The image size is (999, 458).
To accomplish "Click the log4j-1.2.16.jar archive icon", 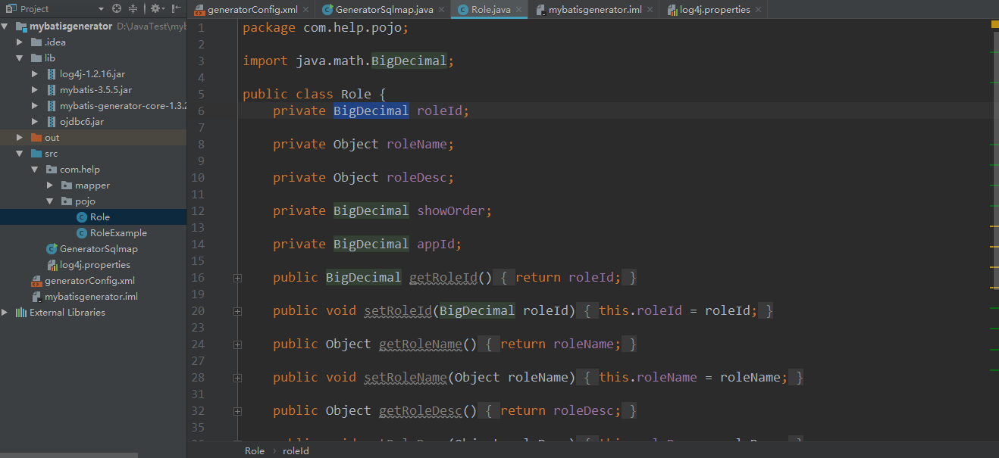I will (x=52, y=74).
